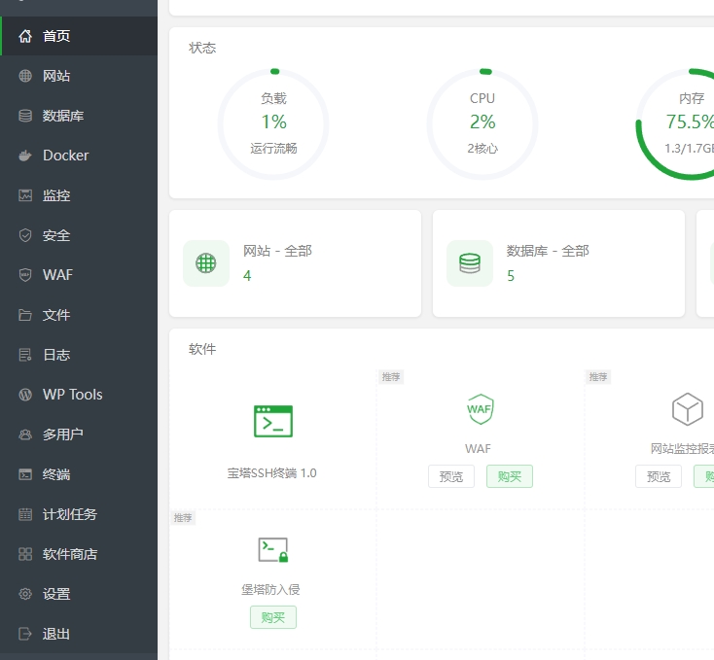Click the WordPress icon beside WP Tools

[25, 395]
